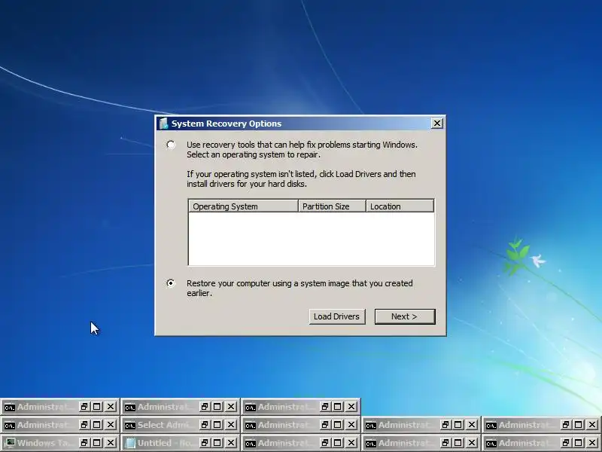Viewport: 602px width, 452px height.
Task: Click the 'Windows Ta...' minimized title bar text
Action: (x=45, y=443)
